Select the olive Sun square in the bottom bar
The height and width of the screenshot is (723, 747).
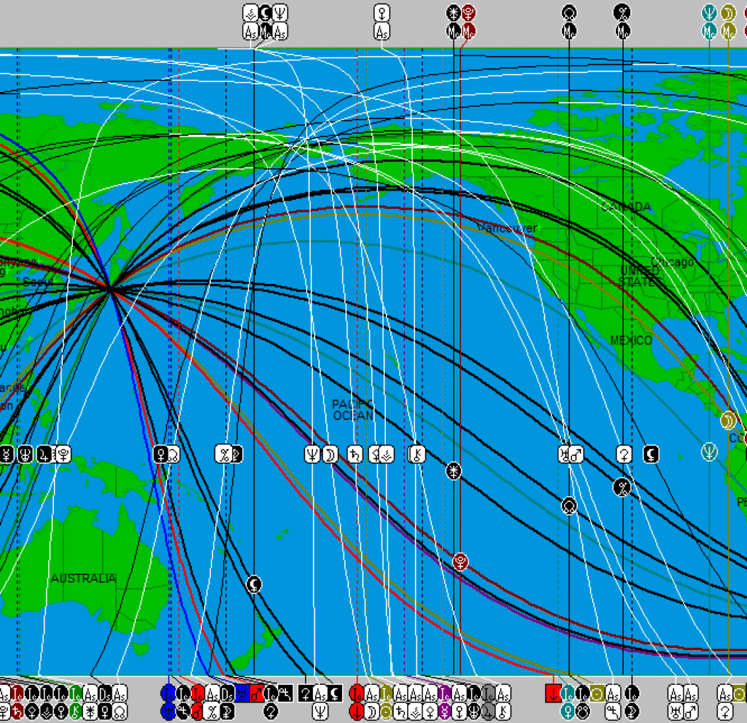[x=597, y=694]
